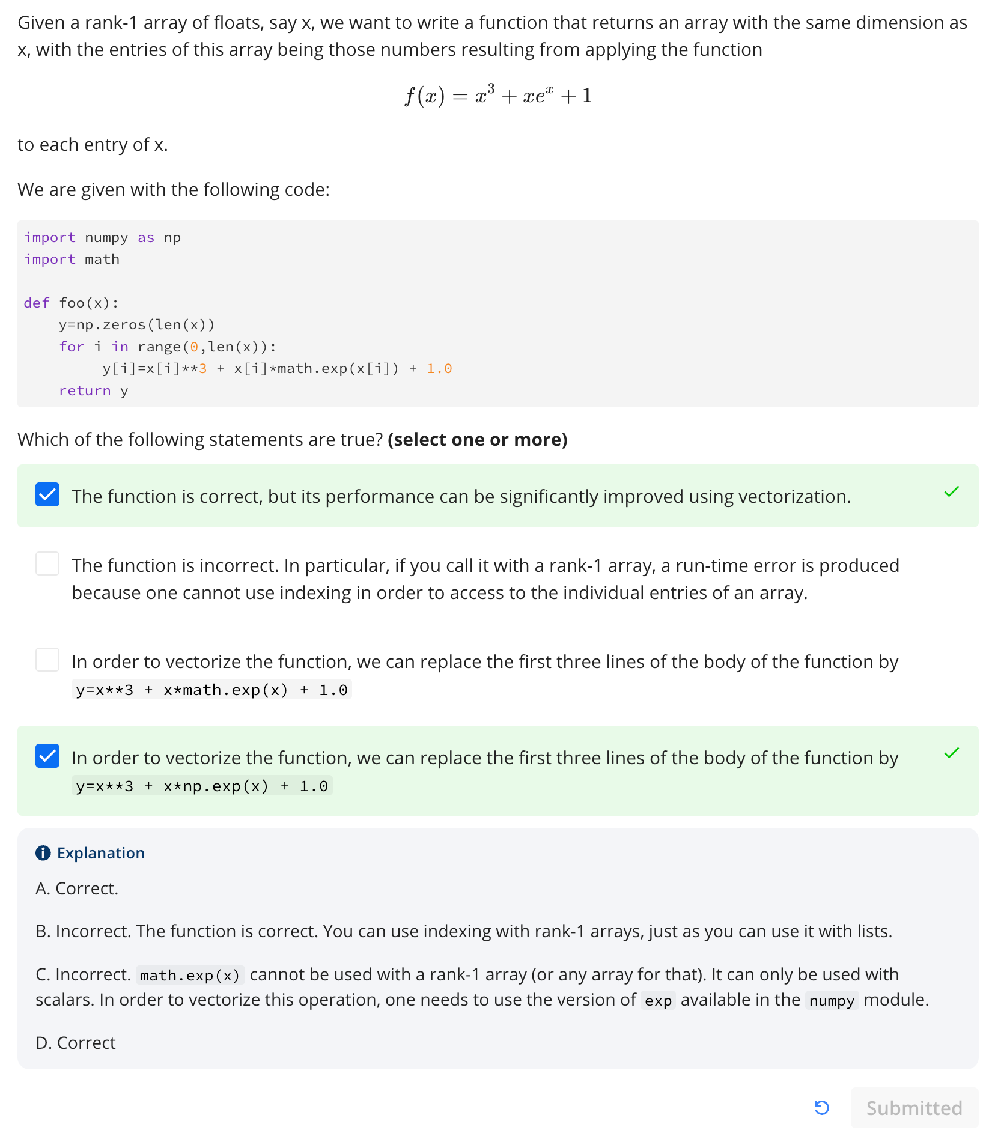995x1145 pixels.
Task: Click the 'def foo(x):' line in the code block
Action: pyautogui.click(x=72, y=303)
